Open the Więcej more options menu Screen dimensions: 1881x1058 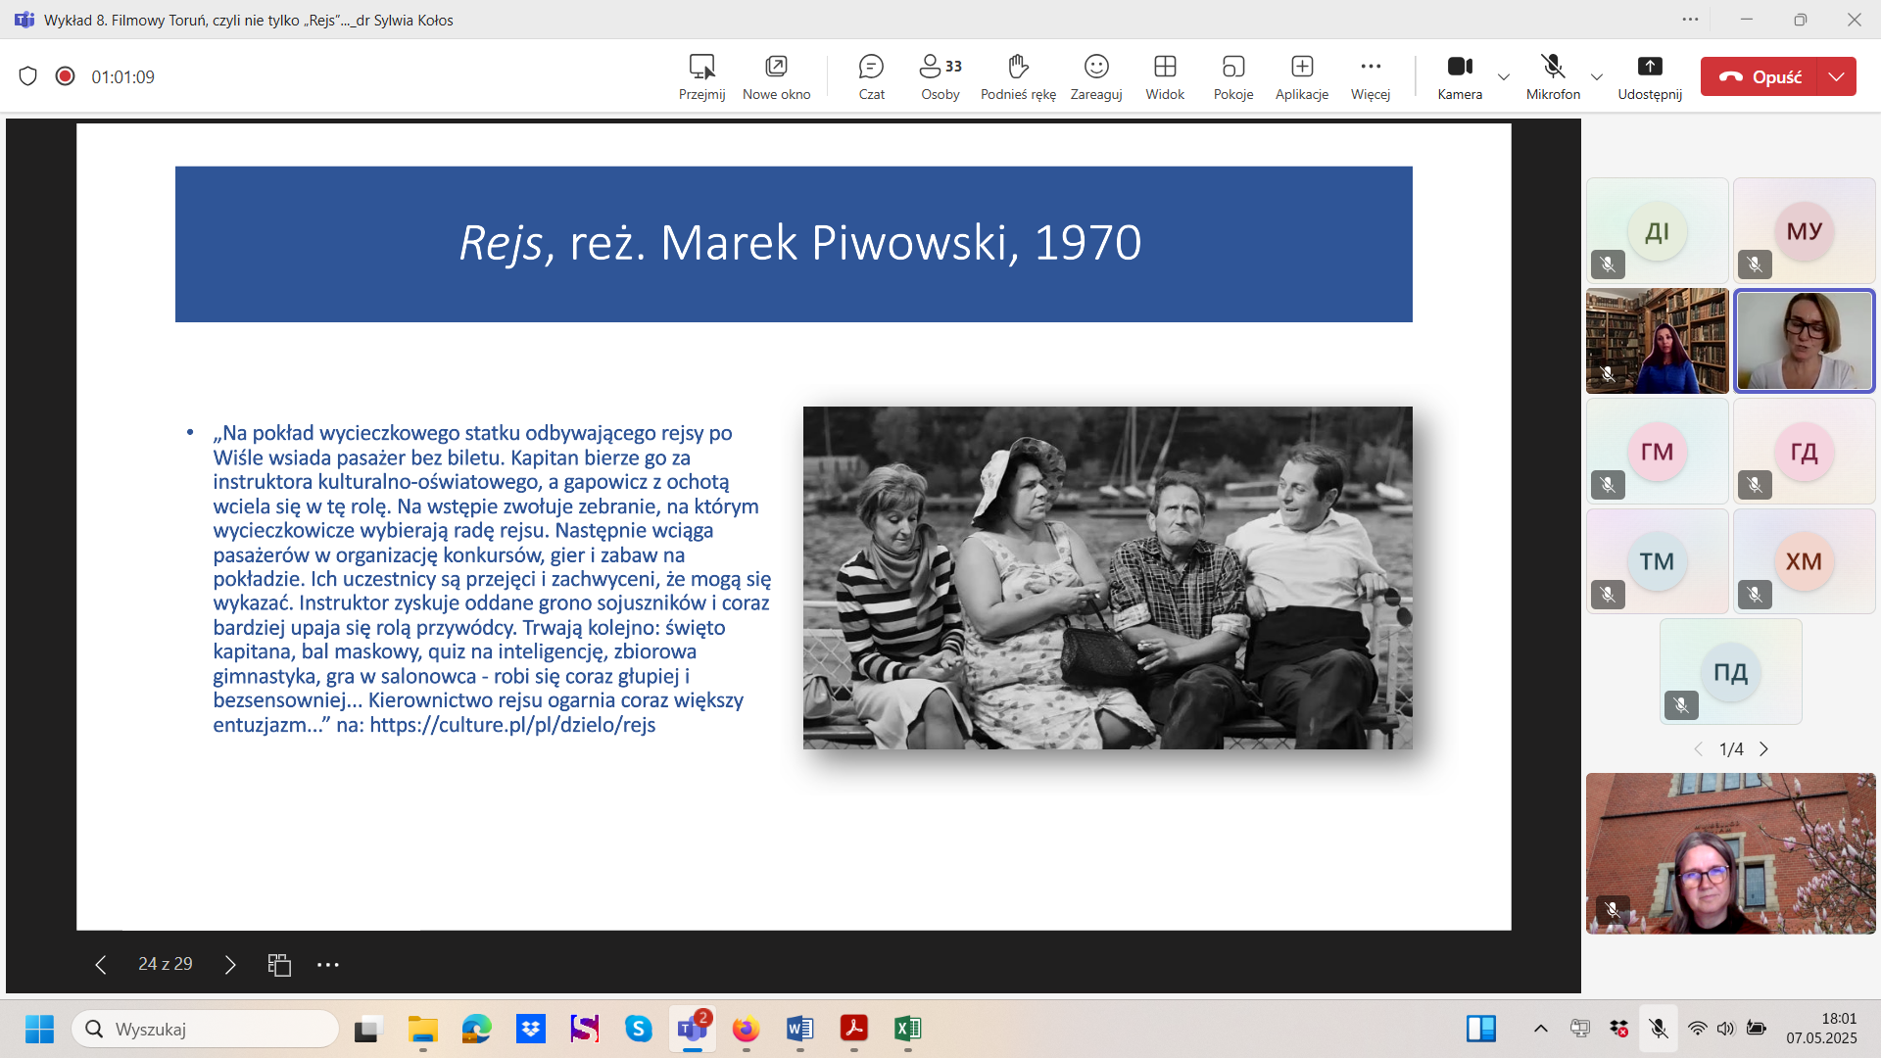coord(1370,76)
